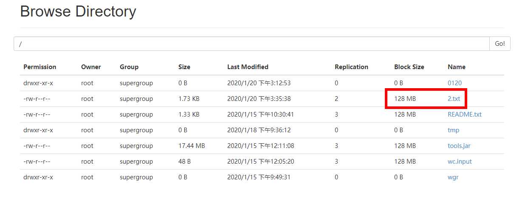This screenshot has height=198, width=525.
Task: Open the 2.txt file link
Action: click(454, 99)
